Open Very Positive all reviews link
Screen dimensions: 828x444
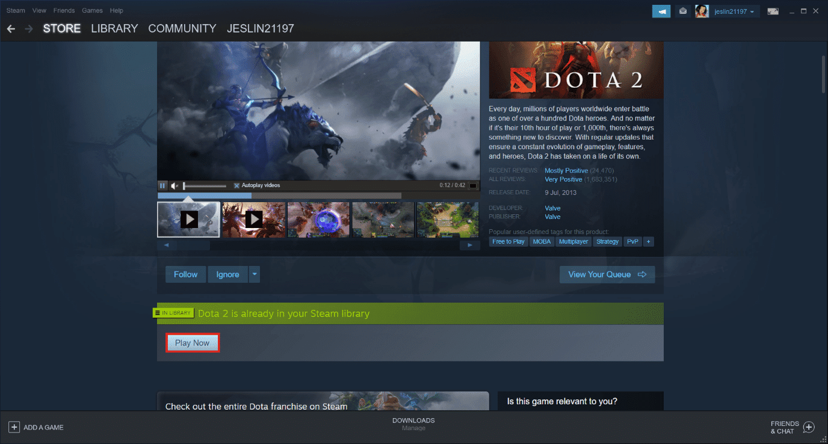click(x=563, y=179)
